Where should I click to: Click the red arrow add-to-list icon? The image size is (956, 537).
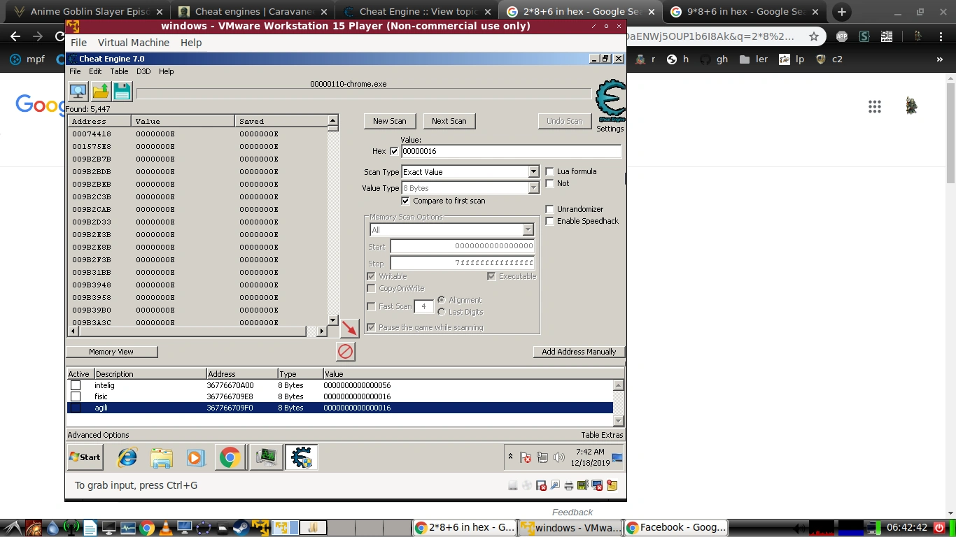[x=349, y=328]
